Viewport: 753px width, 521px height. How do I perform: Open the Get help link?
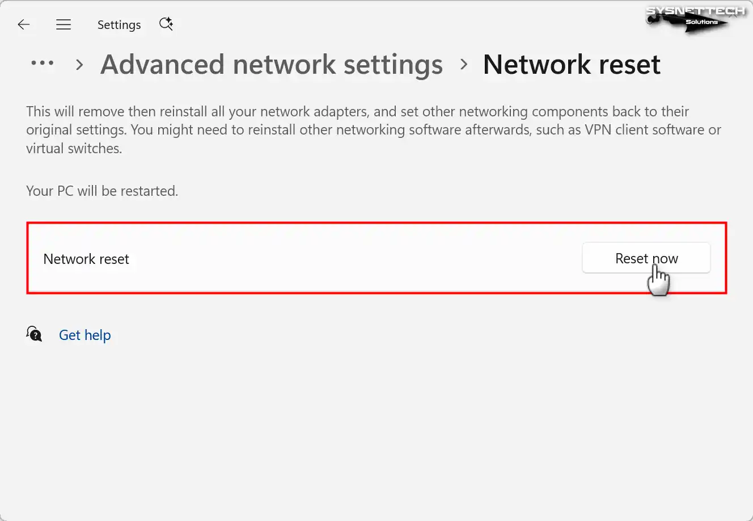pos(85,335)
